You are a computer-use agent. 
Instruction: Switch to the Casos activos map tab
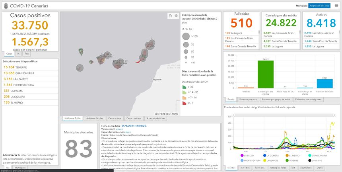(115, 118)
